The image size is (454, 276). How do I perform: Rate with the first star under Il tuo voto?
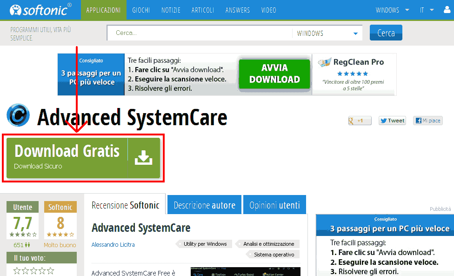coord(17,271)
